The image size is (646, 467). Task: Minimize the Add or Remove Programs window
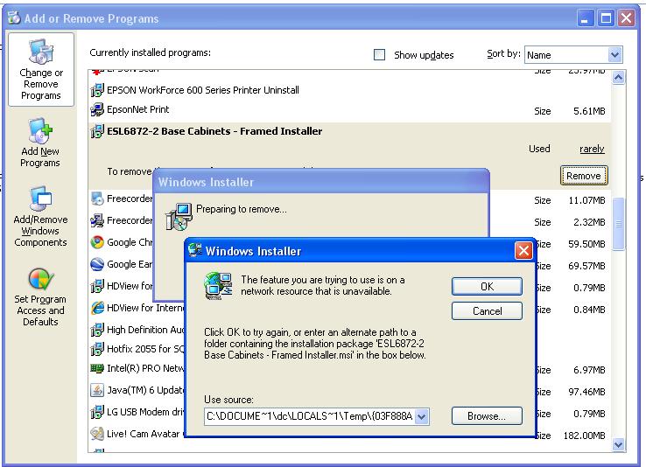pos(585,18)
